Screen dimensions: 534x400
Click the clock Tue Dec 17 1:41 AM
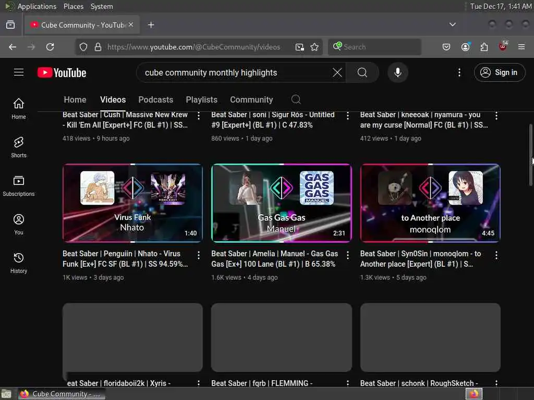pyautogui.click(x=501, y=6)
